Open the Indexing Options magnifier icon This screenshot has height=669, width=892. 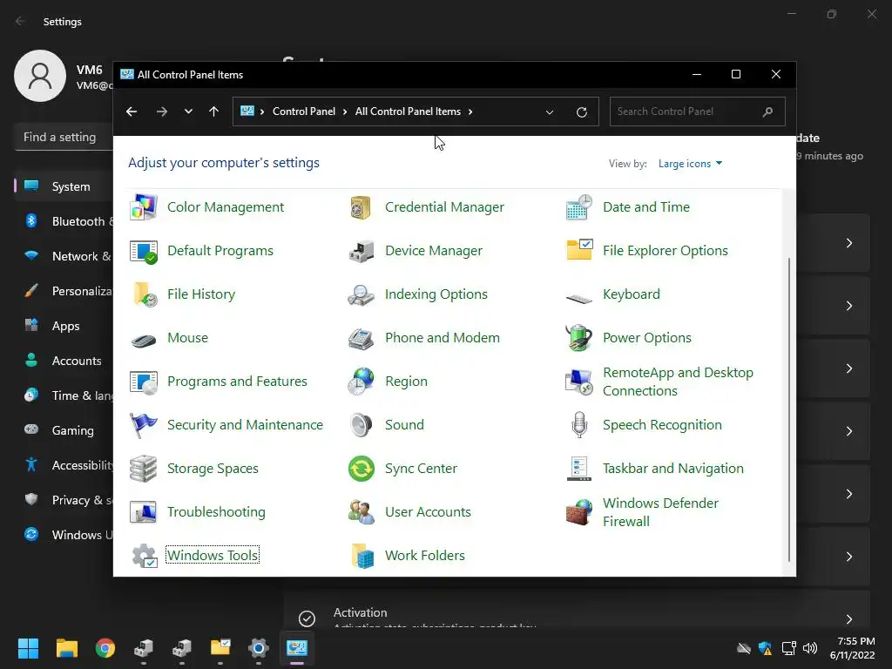tap(361, 294)
